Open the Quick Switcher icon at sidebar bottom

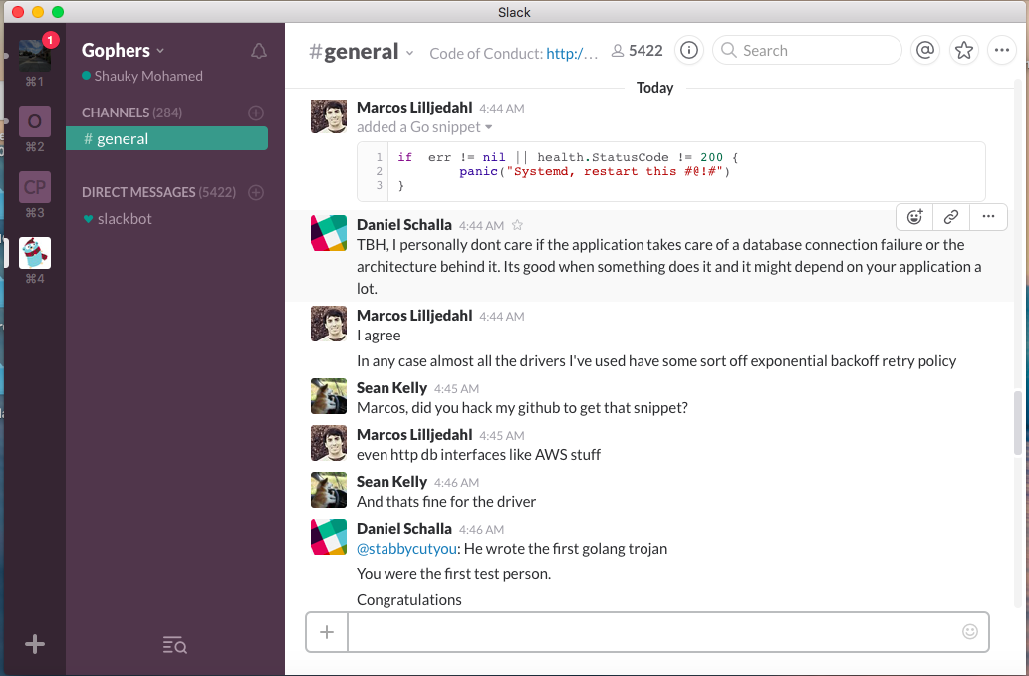click(x=174, y=645)
